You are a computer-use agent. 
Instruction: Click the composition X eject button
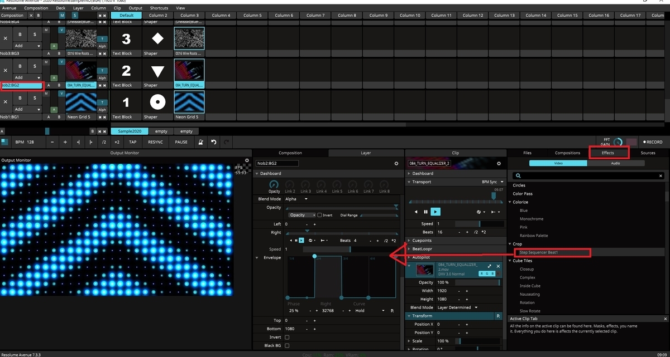click(x=30, y=16)
